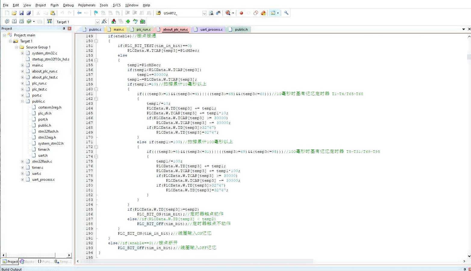The width and height of the screenshot is (471, 271).
Task: Start the debug session with the magnifier 'd' icon
Action: tap(228, 13)
